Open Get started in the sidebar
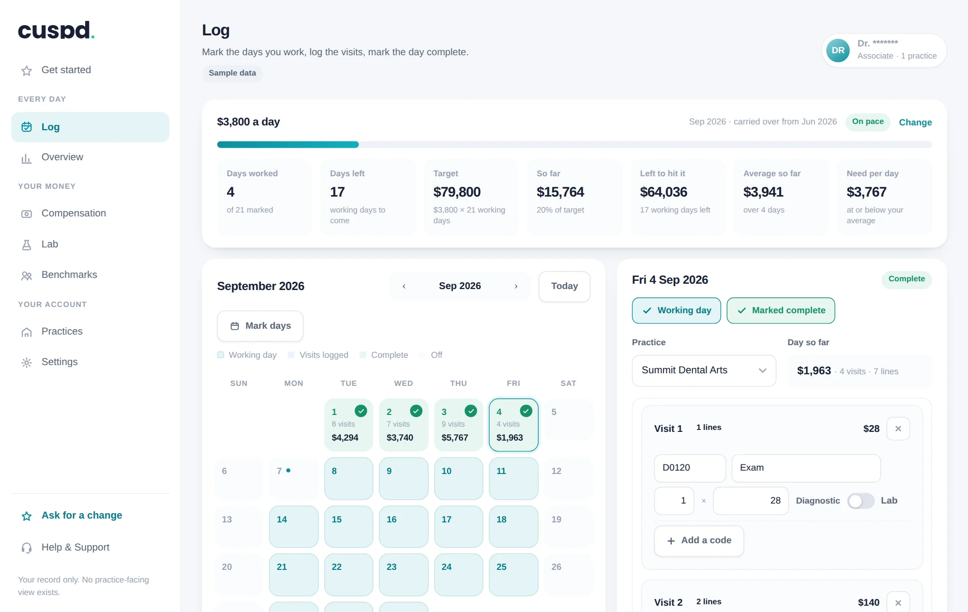Viewport: 968px width, 612px height. pos(90,70)
